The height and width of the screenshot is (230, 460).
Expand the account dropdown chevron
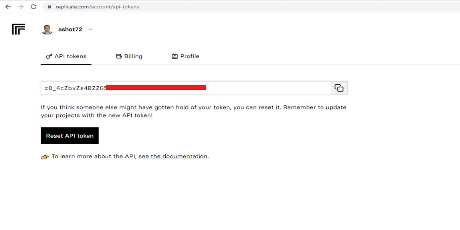[x=90, y=29]
